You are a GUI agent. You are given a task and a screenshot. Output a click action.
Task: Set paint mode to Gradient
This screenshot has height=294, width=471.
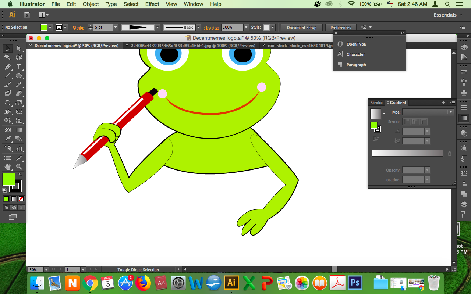pos(14,198)
